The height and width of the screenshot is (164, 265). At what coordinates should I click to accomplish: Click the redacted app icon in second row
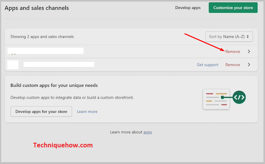pos(13,65)
